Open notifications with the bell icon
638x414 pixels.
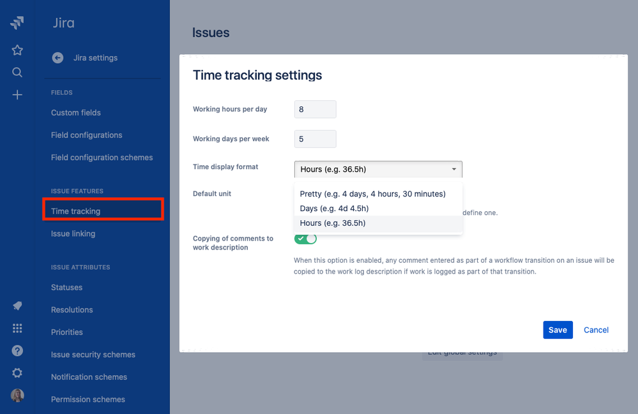click(17, 306)
